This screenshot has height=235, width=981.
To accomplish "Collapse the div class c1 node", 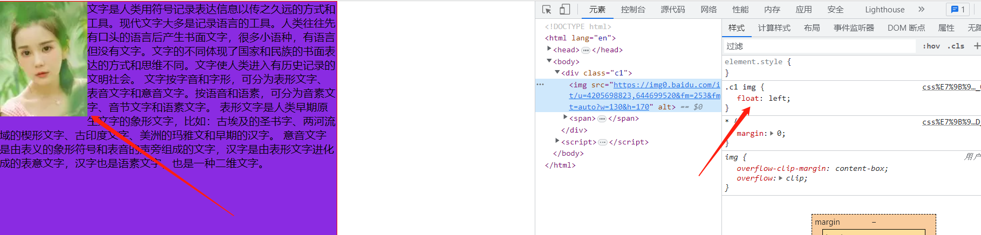I will click(557, 72).
